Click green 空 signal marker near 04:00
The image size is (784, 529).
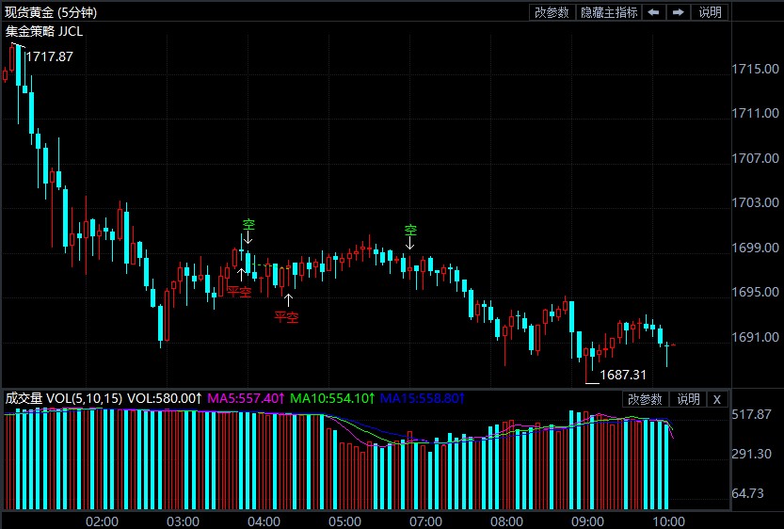coord(248,225)
